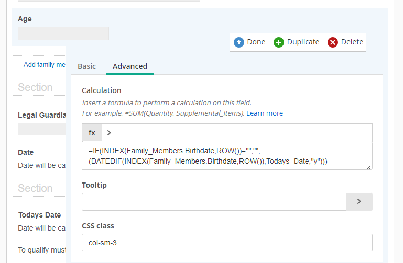Select the gray Age field box
Image resolution: width=403 pixels, height=263 pixels.
[x=63, y=33]
